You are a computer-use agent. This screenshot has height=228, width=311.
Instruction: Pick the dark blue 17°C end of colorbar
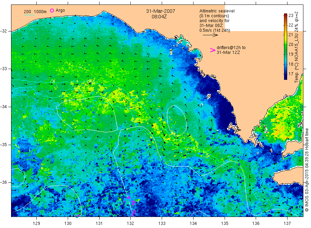285,76
